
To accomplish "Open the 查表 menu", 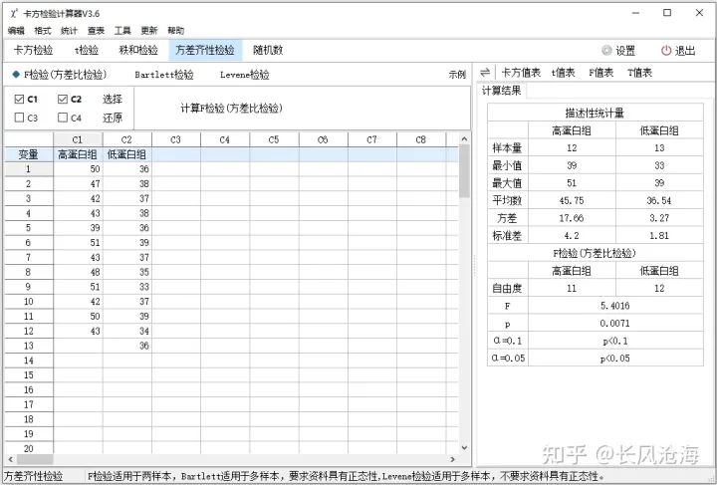I will (96, 31).
